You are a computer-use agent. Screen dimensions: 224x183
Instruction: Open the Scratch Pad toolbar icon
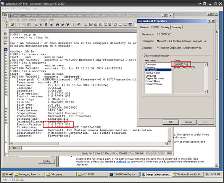(121, 24)
